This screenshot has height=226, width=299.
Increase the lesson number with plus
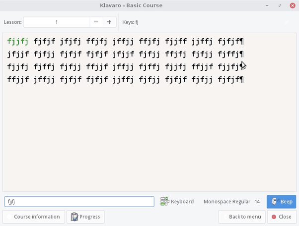109,22
